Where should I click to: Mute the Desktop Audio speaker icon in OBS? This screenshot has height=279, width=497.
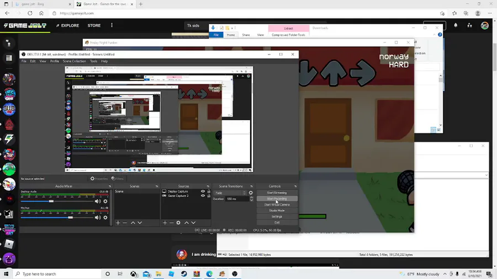[x=98, y=201]
